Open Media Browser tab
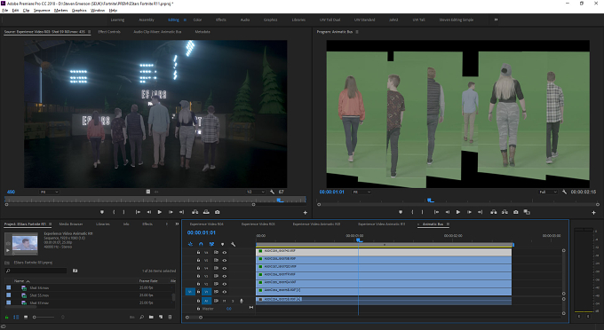Viewport: 604px width, 330px height. click(71, 224)
